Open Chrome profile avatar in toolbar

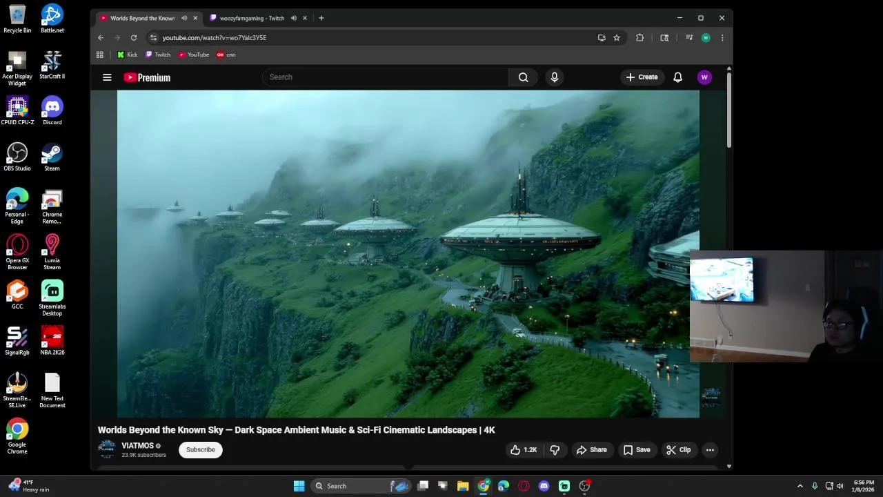[706, 38]
